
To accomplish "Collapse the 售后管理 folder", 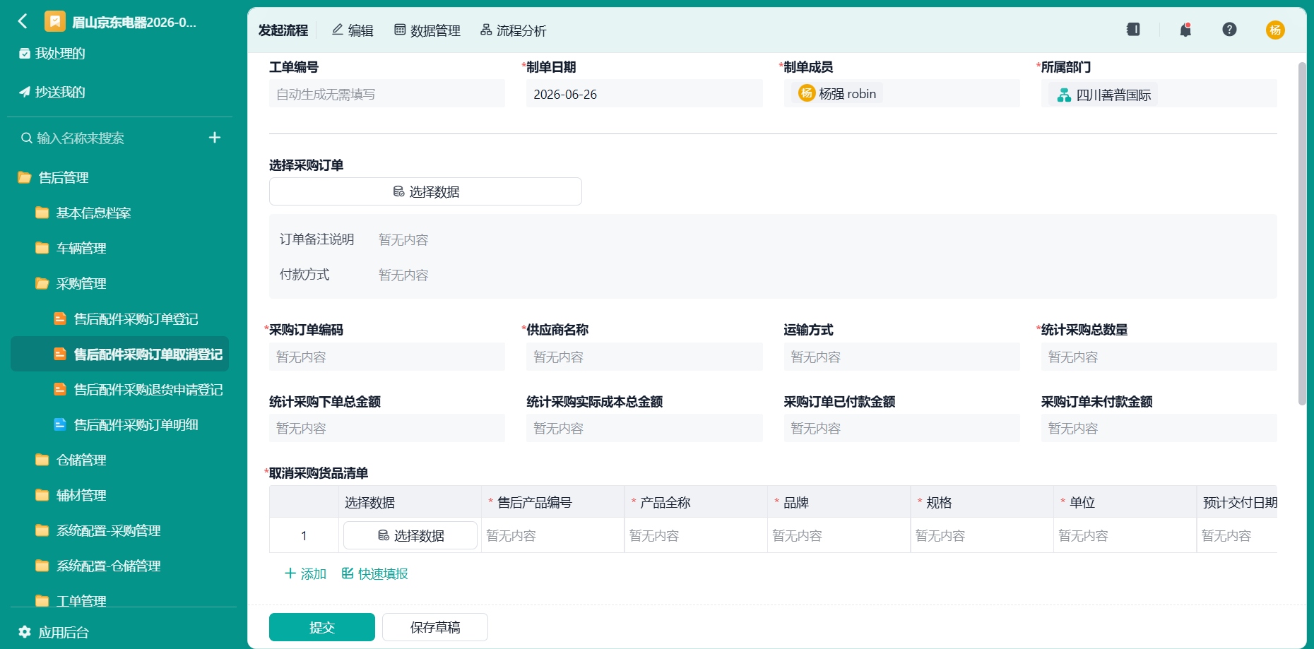I will pyautogui.click(x=25, y=177).
